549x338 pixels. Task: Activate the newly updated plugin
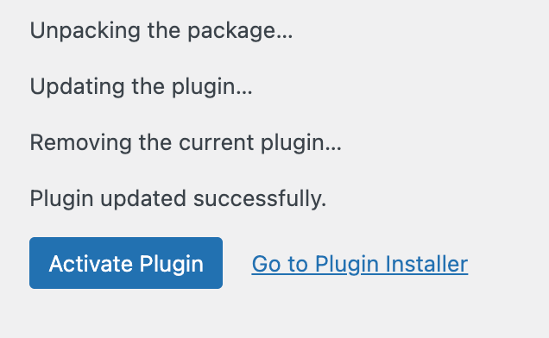[x=126, y=263]
